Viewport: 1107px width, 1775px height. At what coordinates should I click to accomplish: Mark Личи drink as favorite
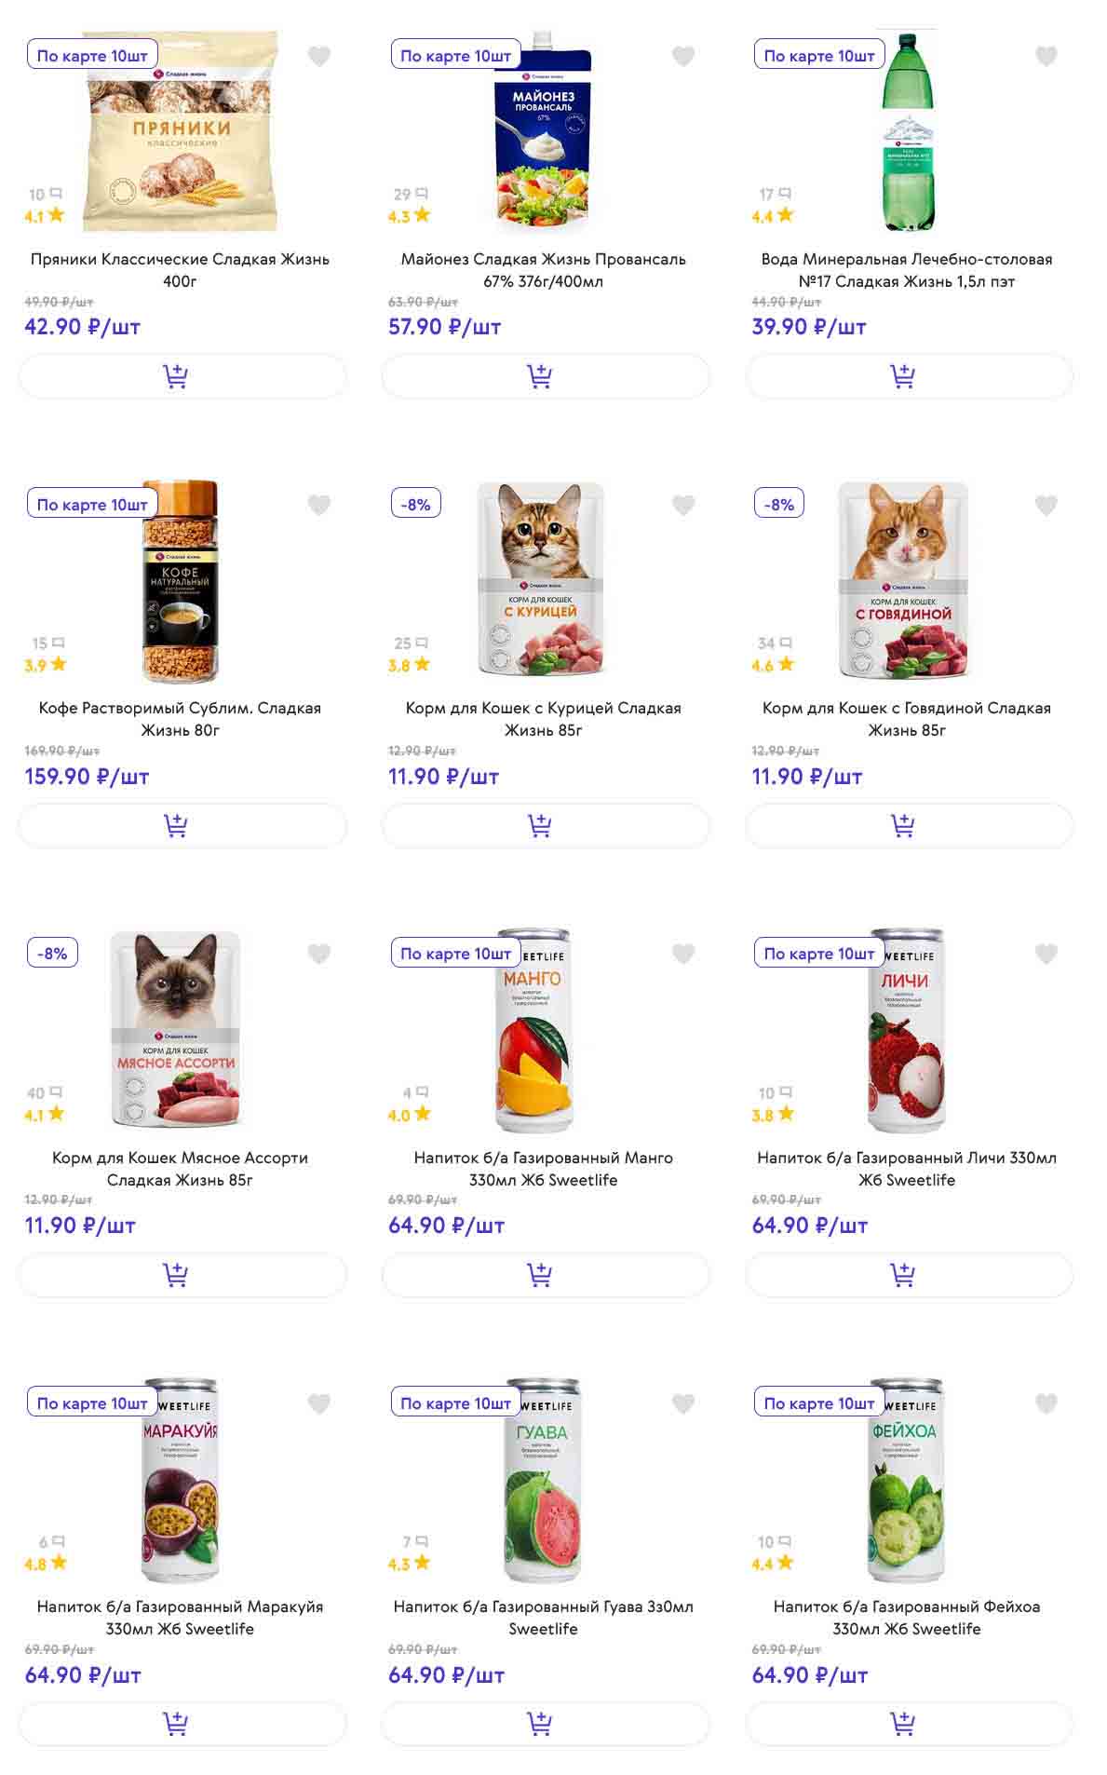[x=1046, y=954]
